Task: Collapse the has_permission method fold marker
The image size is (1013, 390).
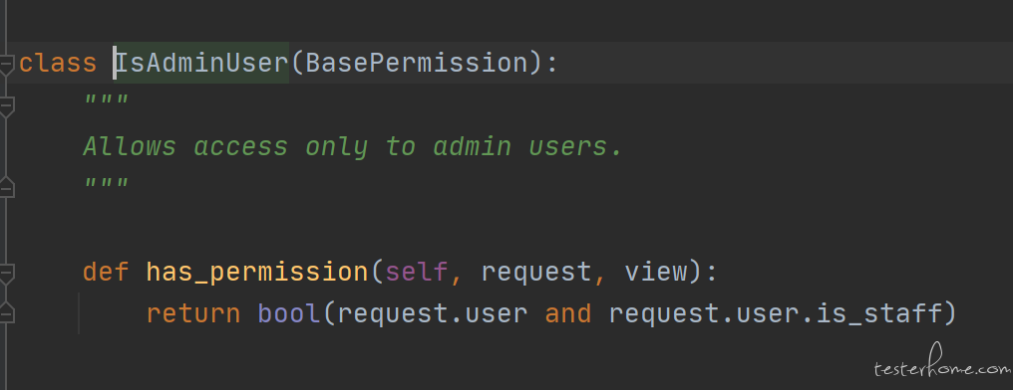Action: tap(6, 274)
